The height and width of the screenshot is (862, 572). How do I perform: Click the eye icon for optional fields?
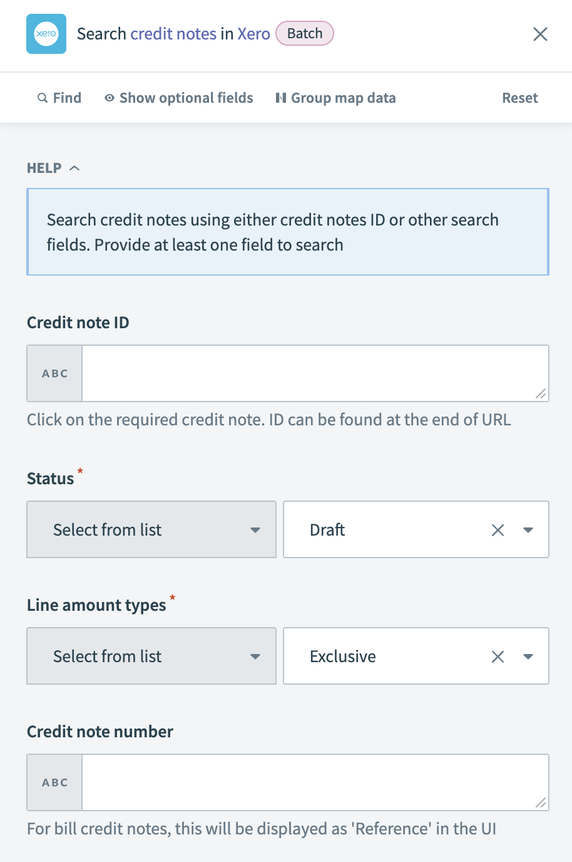pyautogui.click(x=110, y=98)
